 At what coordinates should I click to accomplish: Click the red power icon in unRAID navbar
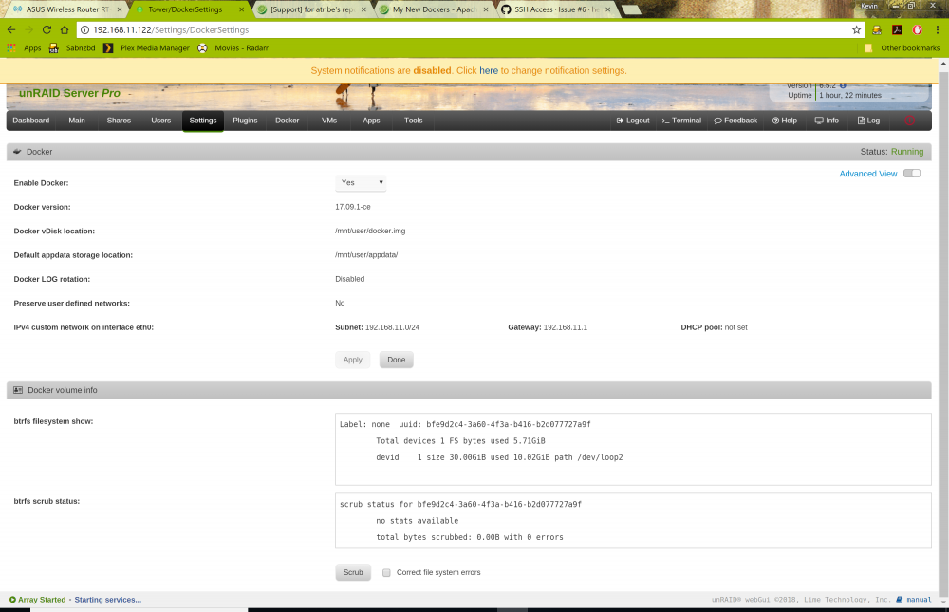pos(909,121)
